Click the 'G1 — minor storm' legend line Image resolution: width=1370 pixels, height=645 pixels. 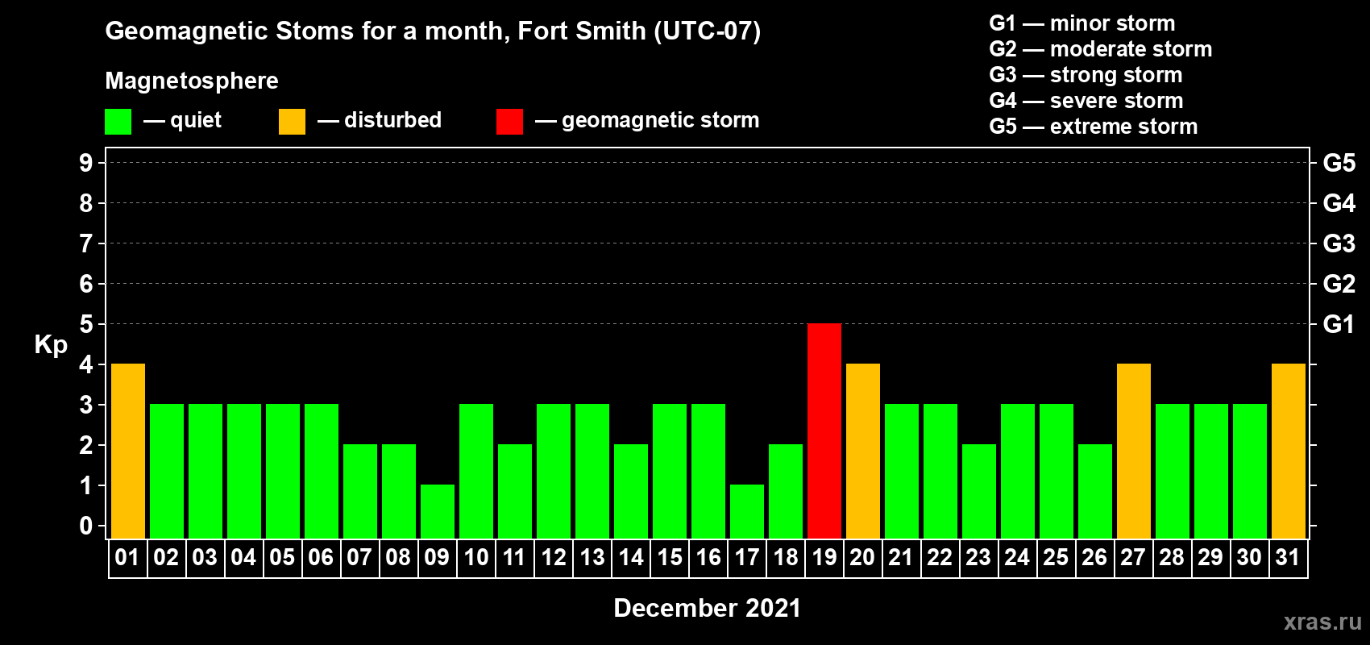(x=1082, y=23)
